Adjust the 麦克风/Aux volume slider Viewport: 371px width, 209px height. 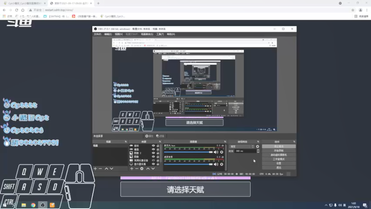188,152
